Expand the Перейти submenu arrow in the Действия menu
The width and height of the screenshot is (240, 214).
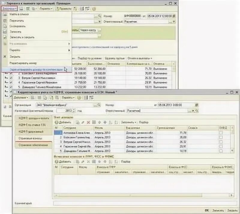click(x=69, y=50)
